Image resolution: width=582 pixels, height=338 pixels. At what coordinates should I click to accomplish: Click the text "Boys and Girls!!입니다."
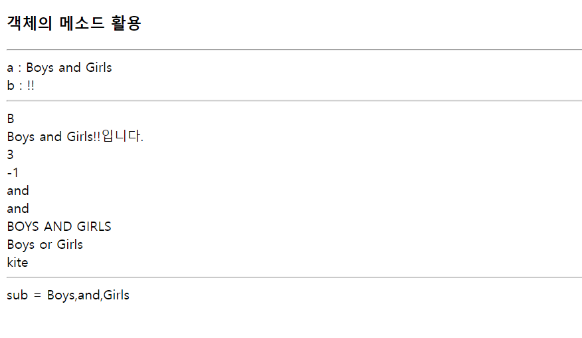point(75,137)
